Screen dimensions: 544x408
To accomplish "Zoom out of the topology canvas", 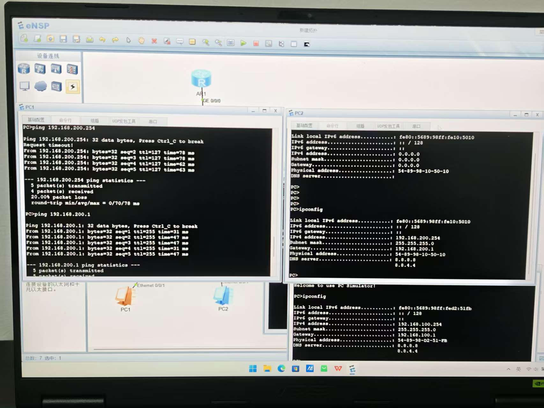I will (218, 42).
